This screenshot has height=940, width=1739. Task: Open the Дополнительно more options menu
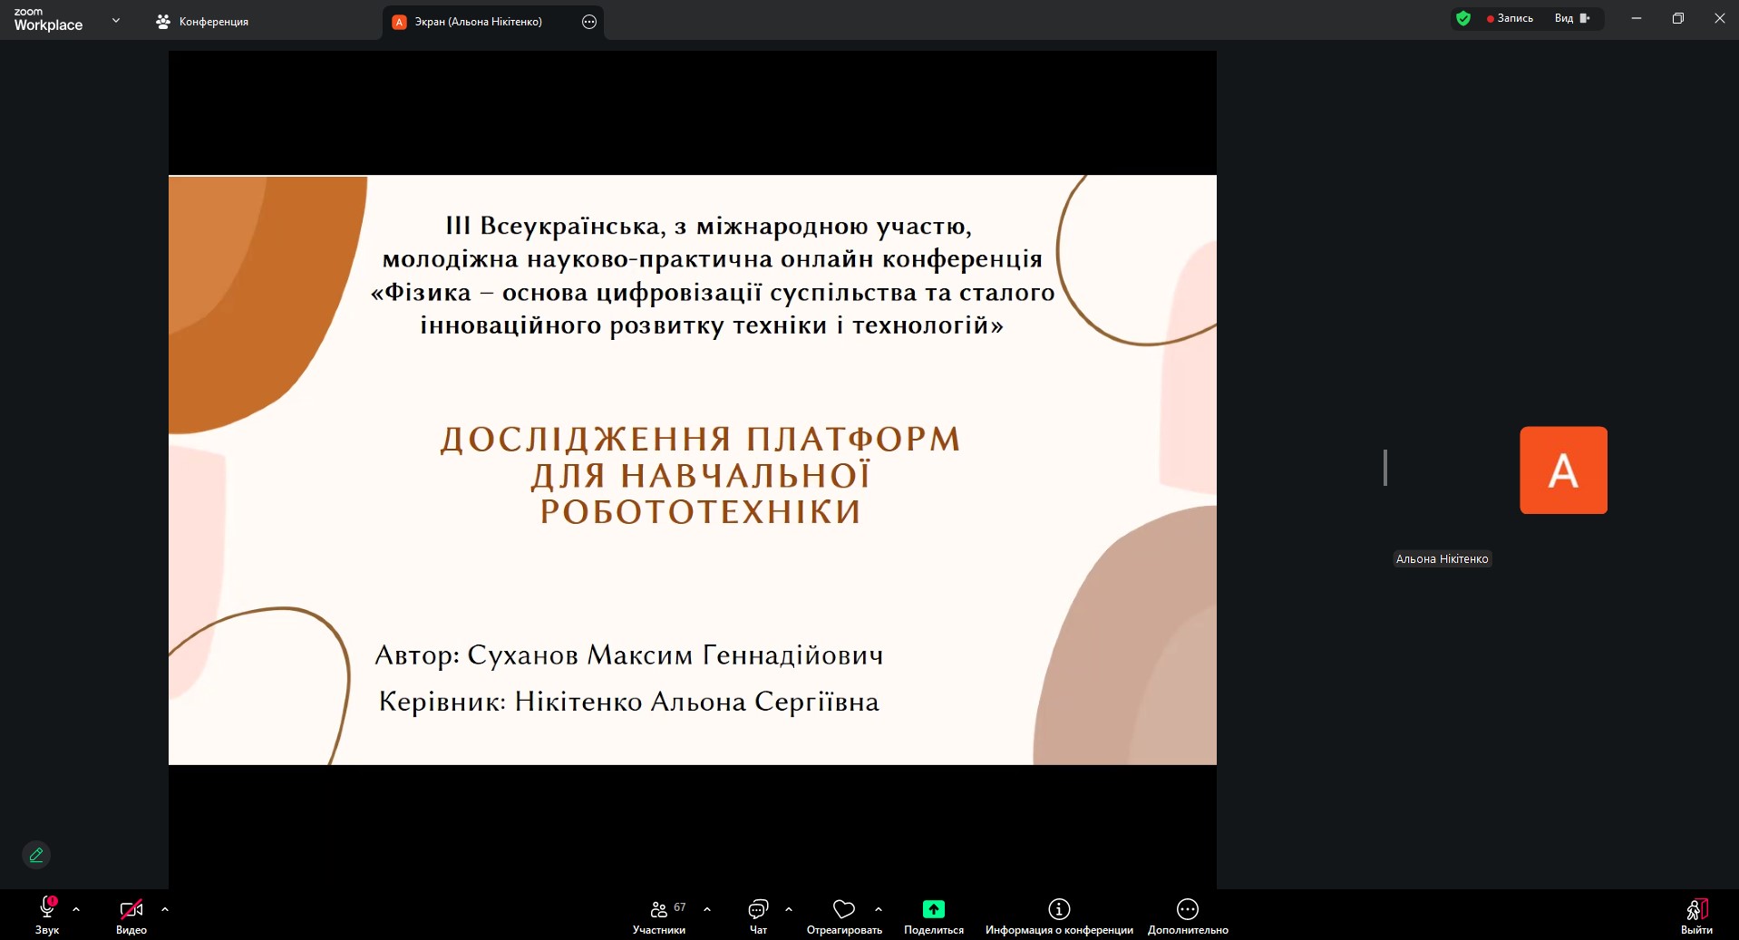1187,909
